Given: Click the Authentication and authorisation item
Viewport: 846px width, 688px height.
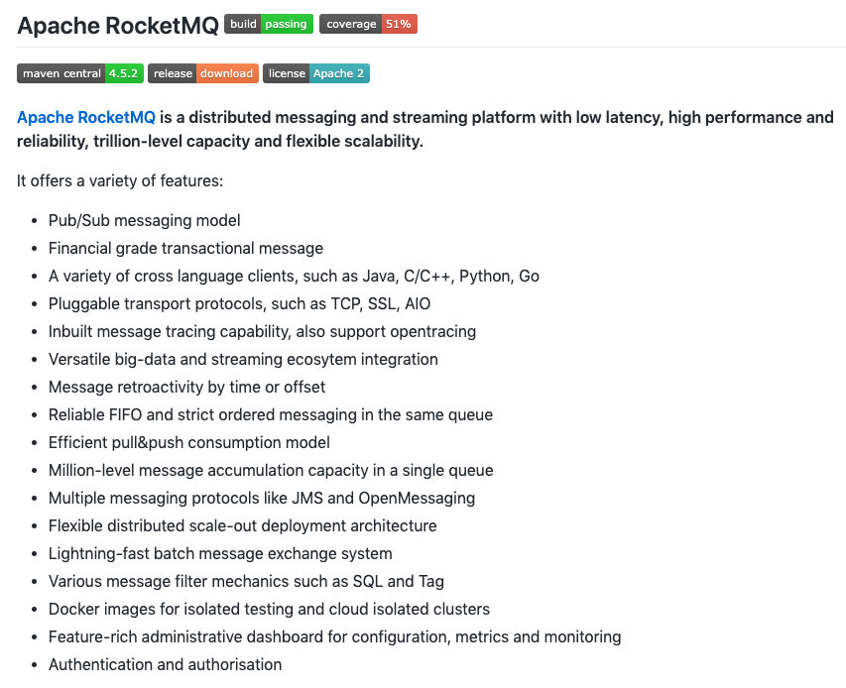Looking at the screenshot, I should pyautogui.click(x=165, y=664).
